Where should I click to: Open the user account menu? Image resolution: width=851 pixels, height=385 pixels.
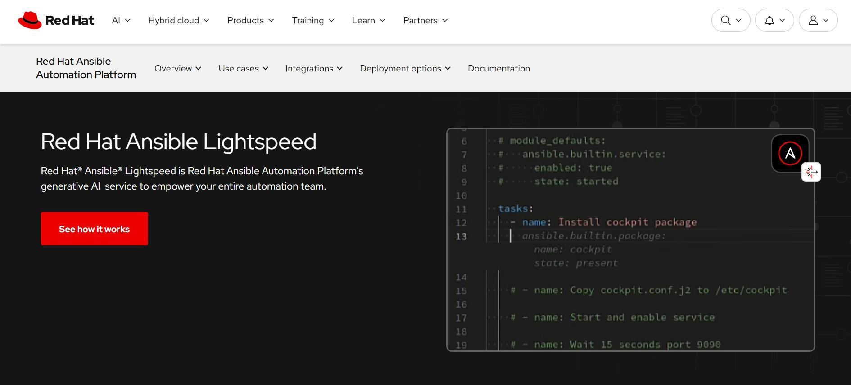click(x=818, y=20)
